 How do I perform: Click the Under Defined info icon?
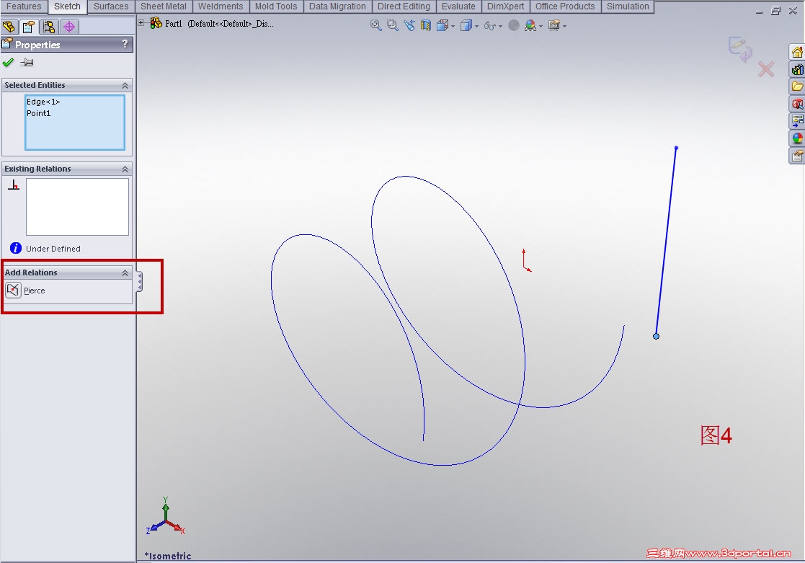click(x=16, y=248)
